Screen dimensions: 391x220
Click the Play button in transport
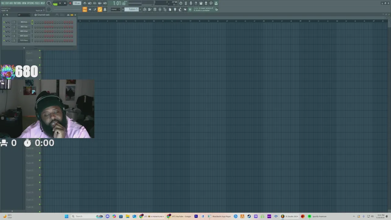(60, 3)
